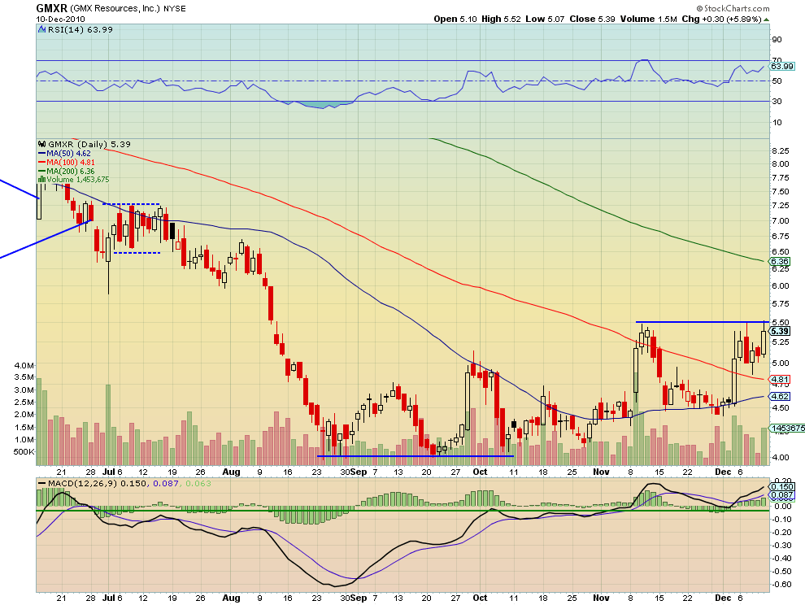This screenshot has width=805, height=605.
Task: Click Dec on the MACD panel date axis
Action: click(x=723, y=598)
